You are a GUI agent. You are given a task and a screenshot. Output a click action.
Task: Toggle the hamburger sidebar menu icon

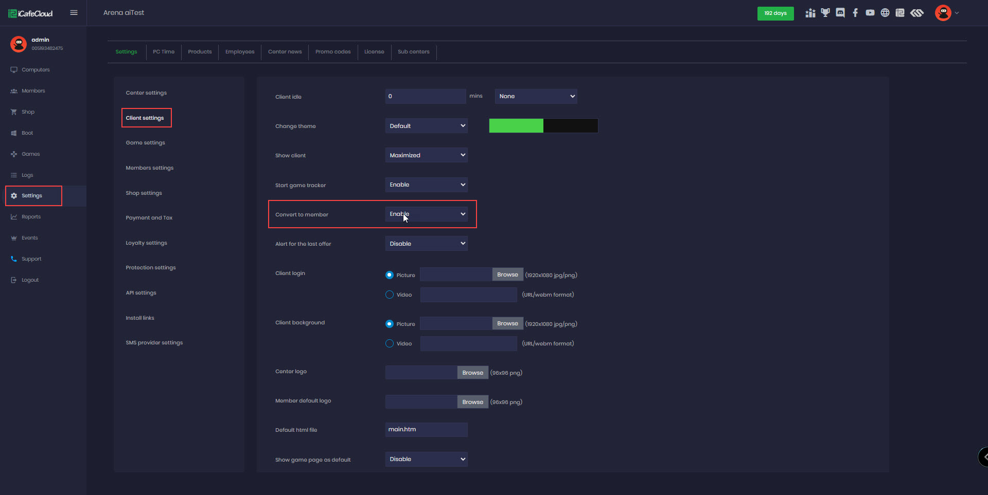74,13
